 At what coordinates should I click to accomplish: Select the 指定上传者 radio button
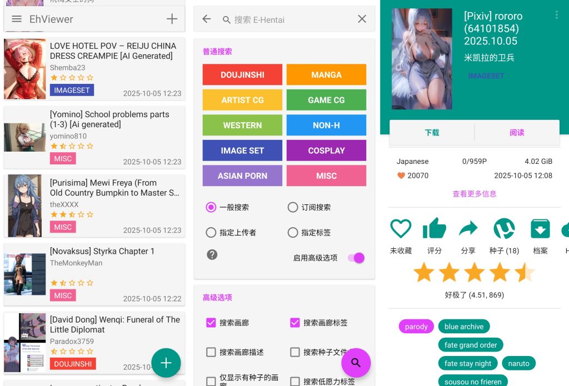(211, 233)
